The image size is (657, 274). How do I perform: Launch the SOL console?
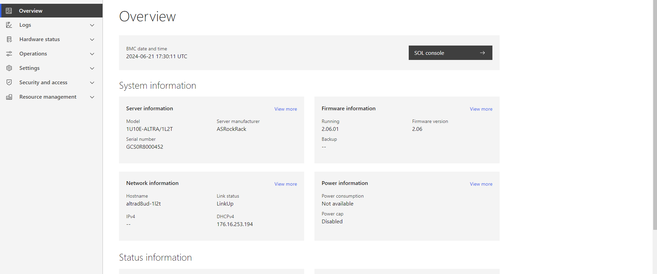(450, 53)
